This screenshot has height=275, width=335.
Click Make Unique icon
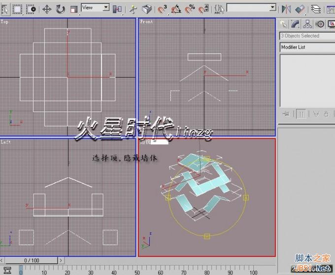316,114
